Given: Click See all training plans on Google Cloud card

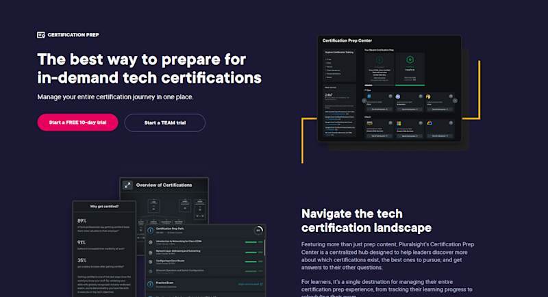Looking at the screenshot, I should [440, 135].
